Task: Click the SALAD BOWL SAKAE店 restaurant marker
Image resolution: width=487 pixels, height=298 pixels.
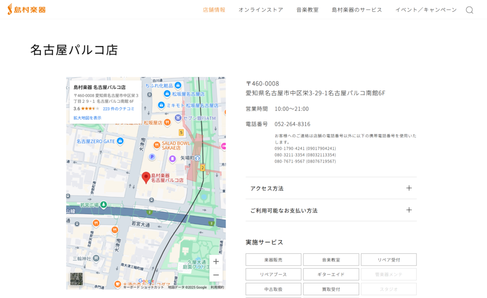Action: [x=157, y=145]
